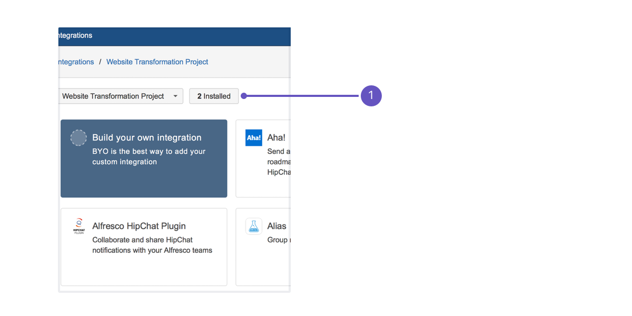Click 'Collaborate and share HipChat' description text

pyautogui.click(x=152, y=245)
